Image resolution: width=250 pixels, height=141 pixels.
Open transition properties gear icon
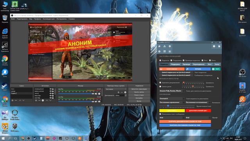125,92
